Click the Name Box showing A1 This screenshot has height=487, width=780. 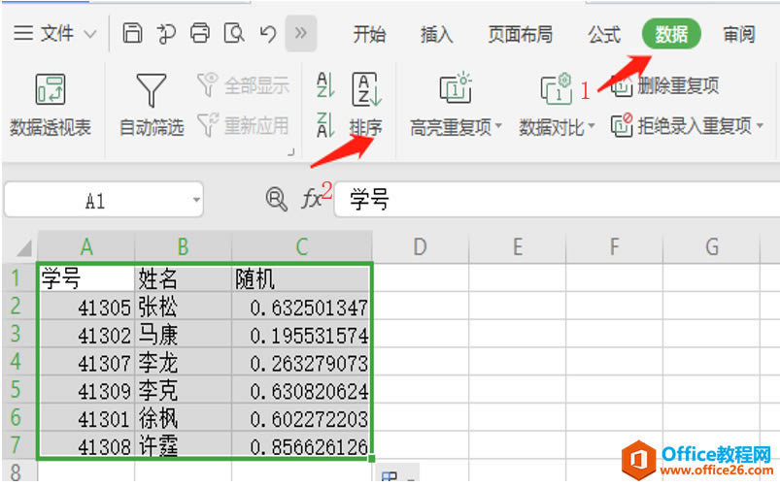coord(94,200)
